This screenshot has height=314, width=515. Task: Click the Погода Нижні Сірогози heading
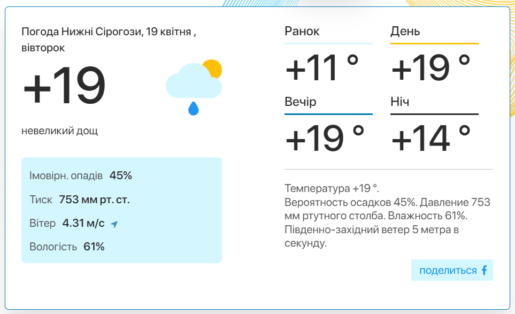click(109, 40)
